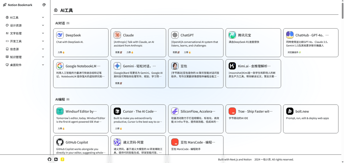Click the 浏览器插件 tag on the ChatHub card
The width and height of the screenshot is (344, 163).
point(294,52)
